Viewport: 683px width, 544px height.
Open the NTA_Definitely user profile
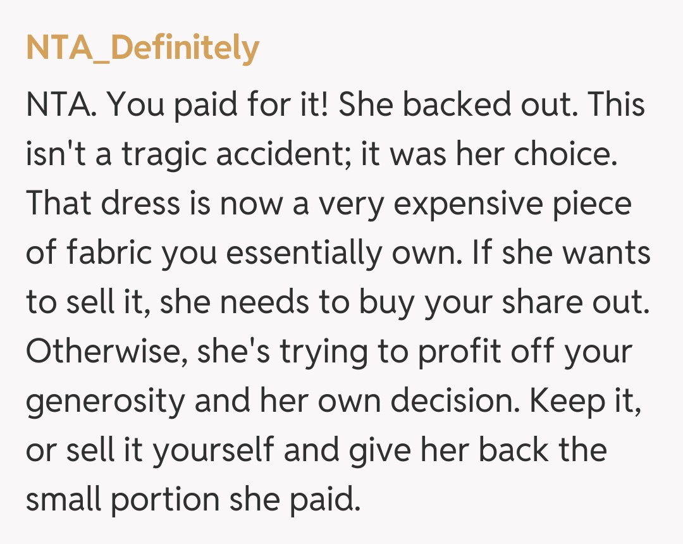tap(142, 48)
